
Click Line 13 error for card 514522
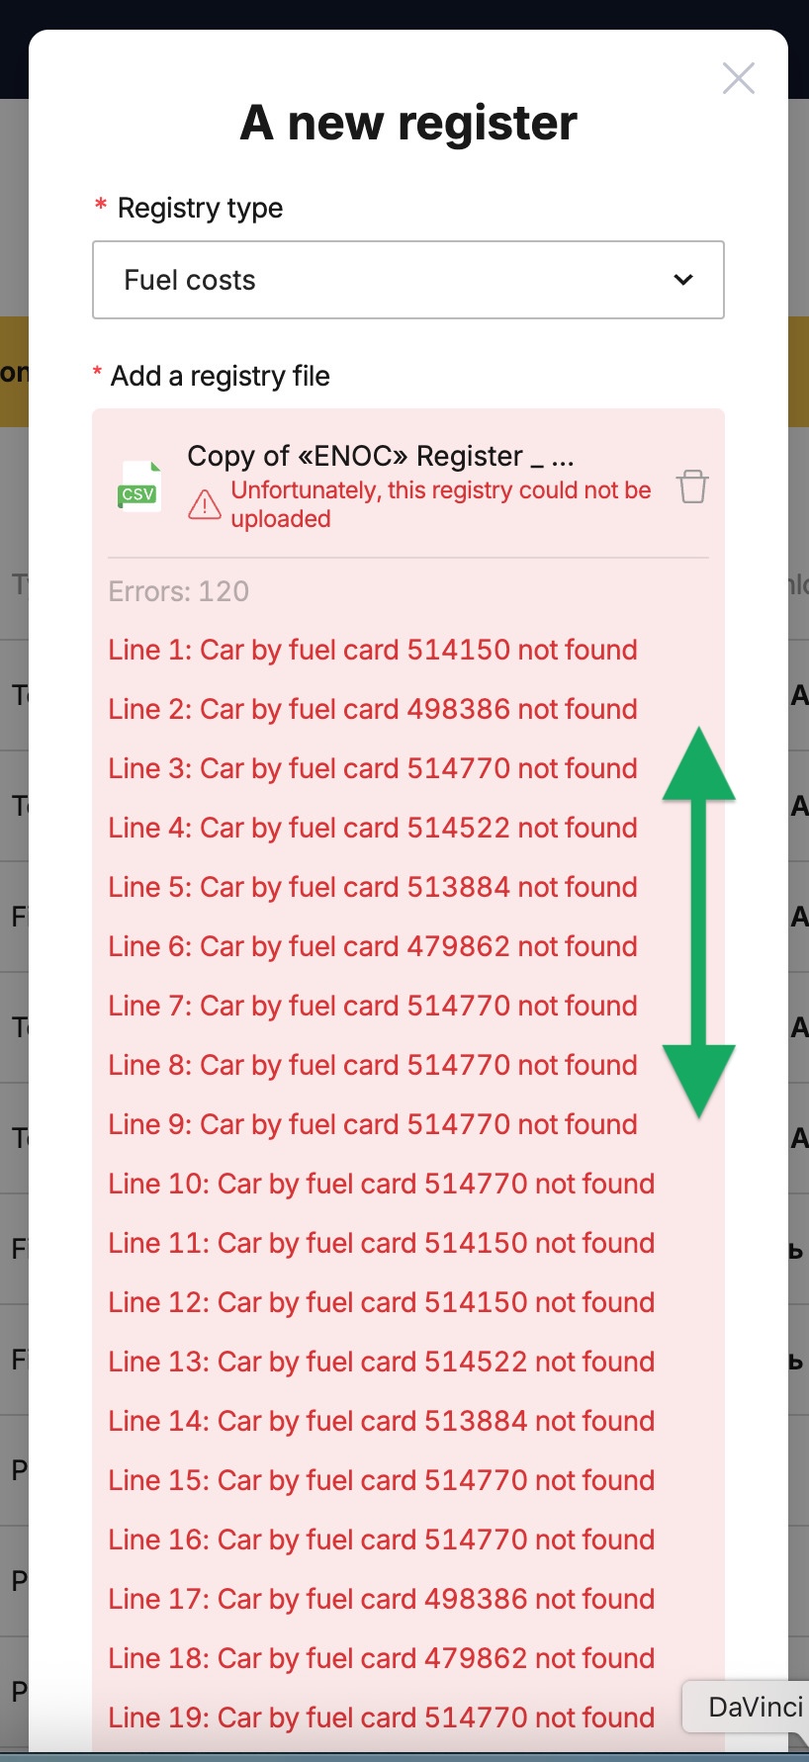[x=382, y=1362]
